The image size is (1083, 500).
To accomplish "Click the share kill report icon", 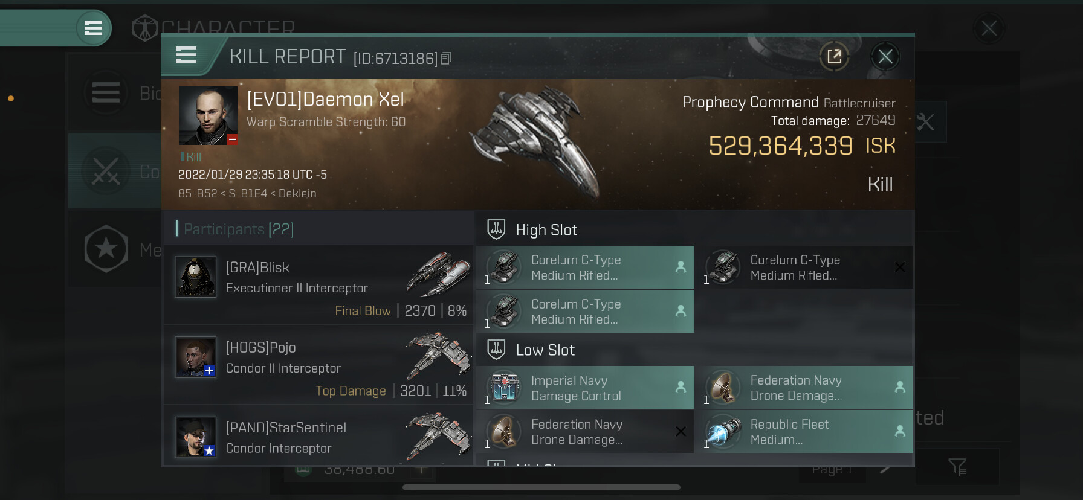I will (834, 57).
